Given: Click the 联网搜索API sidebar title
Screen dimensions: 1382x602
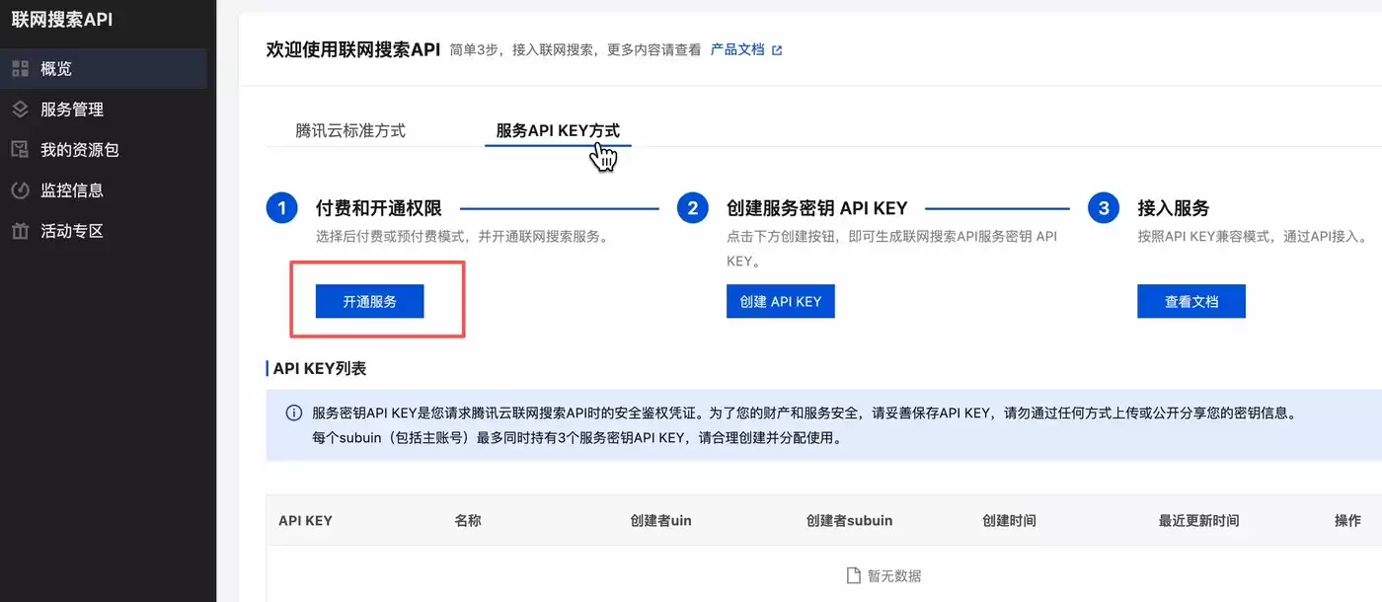Looking at the screenshot, I should 62,19.
